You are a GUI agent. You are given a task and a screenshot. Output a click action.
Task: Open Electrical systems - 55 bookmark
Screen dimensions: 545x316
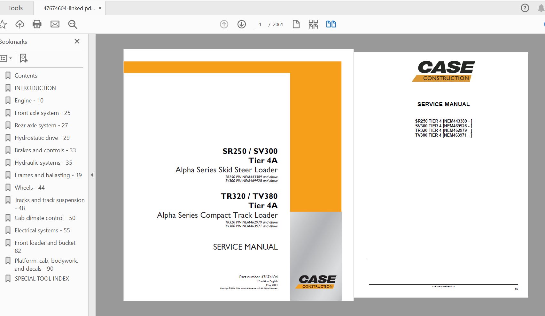(42, 230)
